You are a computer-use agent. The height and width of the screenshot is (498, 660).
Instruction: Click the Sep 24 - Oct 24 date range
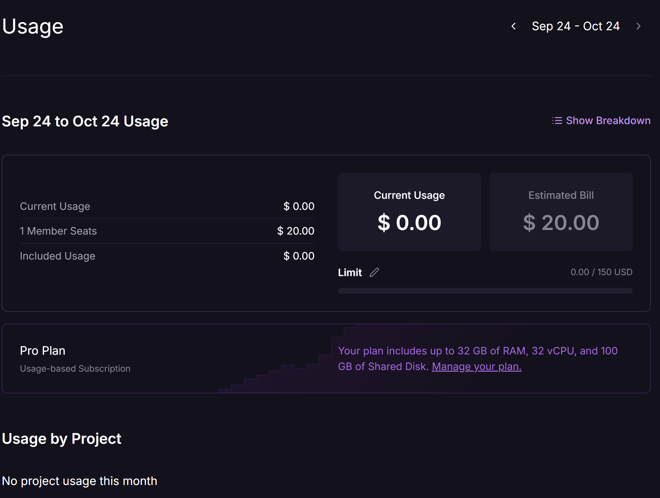[x=576, y=26]
